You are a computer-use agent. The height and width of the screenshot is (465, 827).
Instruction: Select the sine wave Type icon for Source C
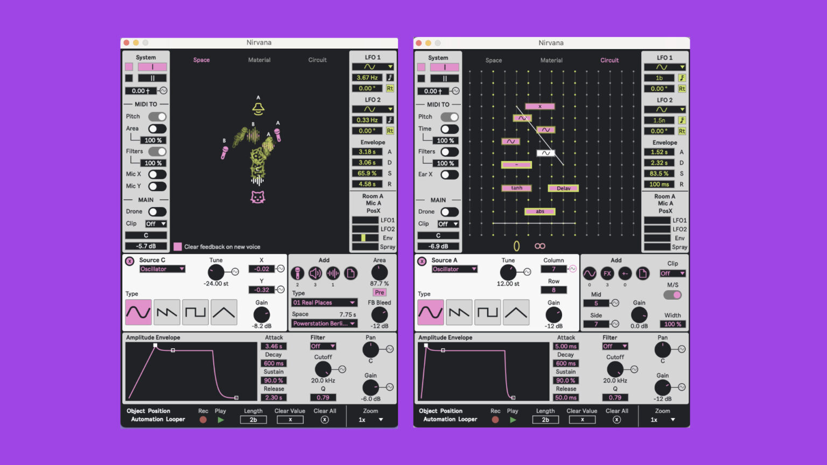(138, 312)
